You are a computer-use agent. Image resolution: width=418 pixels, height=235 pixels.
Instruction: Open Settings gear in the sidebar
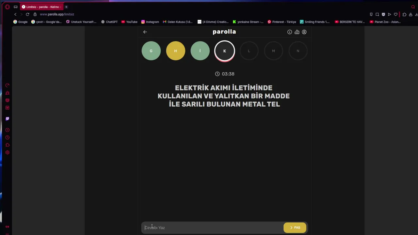(x=7, y=152)
